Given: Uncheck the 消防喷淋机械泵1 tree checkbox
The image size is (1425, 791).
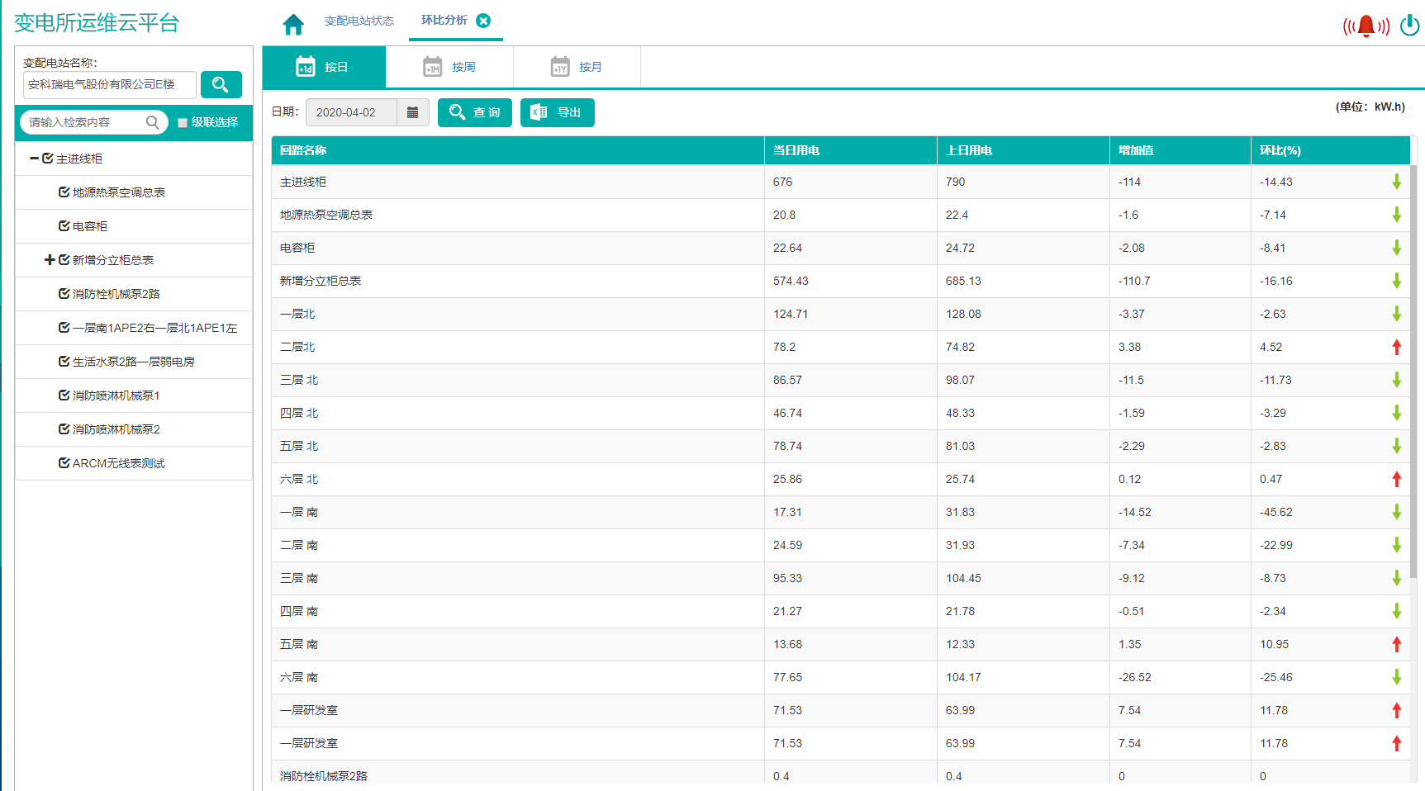Looking at the screenshot, I should tap(64, 395).
